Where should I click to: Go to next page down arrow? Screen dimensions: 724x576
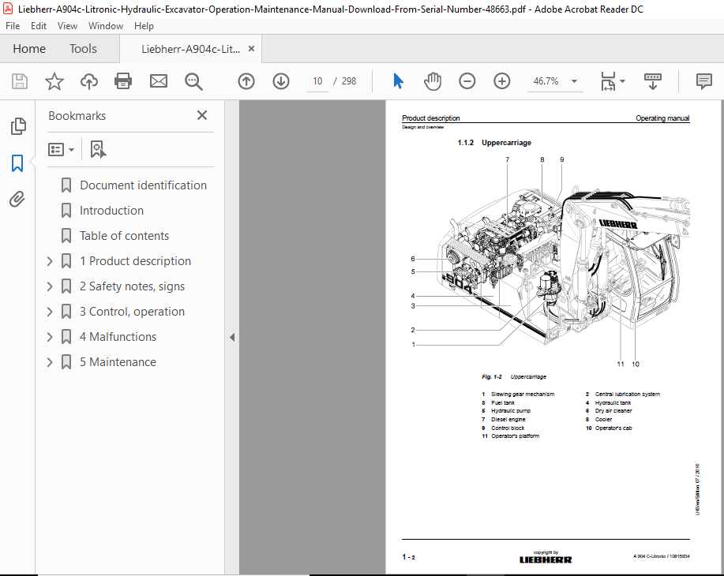(x=281, y=81)
